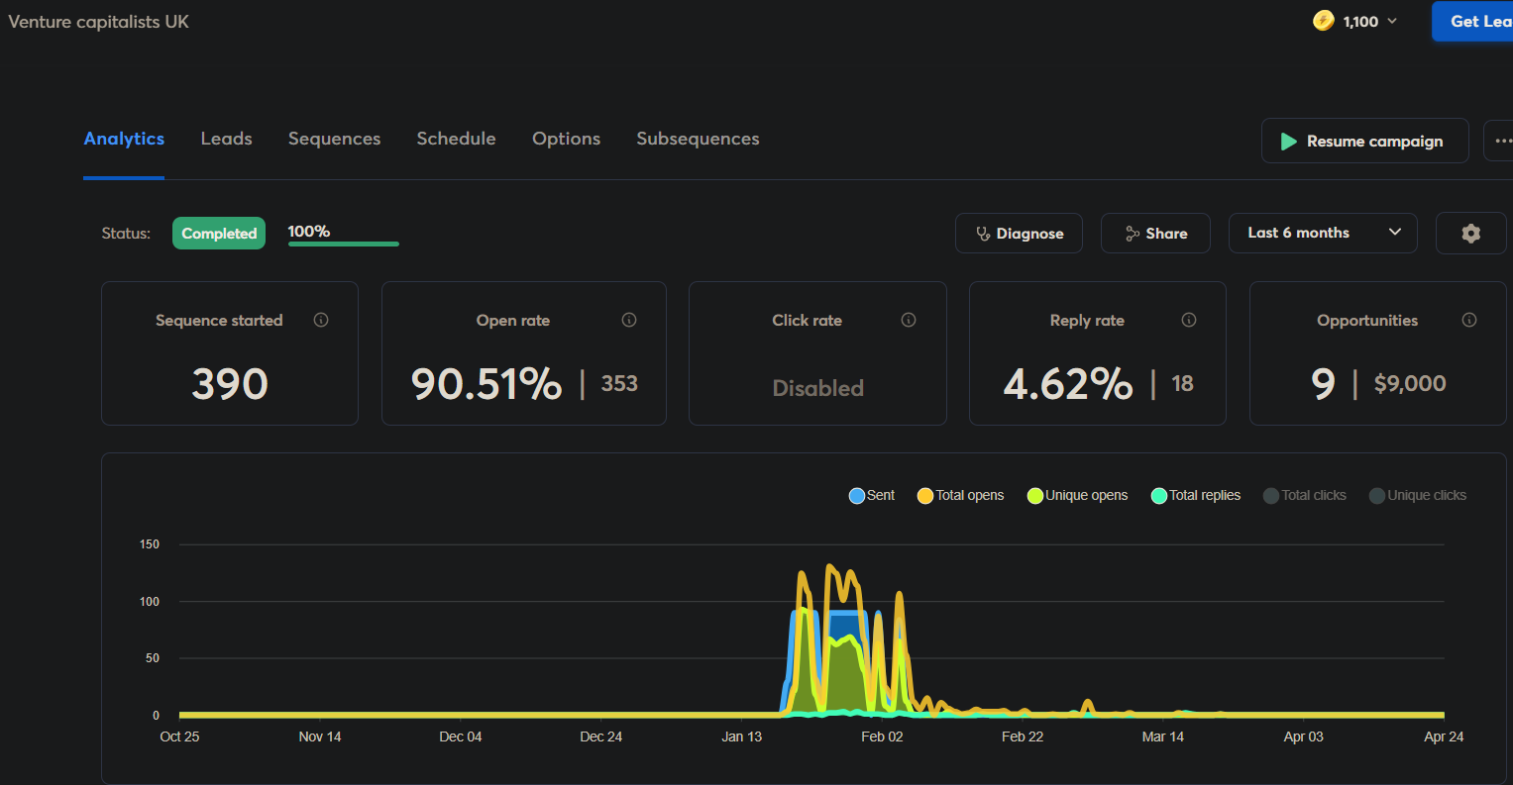Viewport: 1513px width, 785px height.
Task: Click the Feb 02 label on chart axis
Action: (882, 736)
